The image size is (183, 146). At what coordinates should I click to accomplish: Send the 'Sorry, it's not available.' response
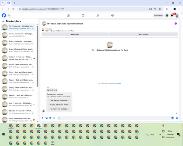(59, 109)
